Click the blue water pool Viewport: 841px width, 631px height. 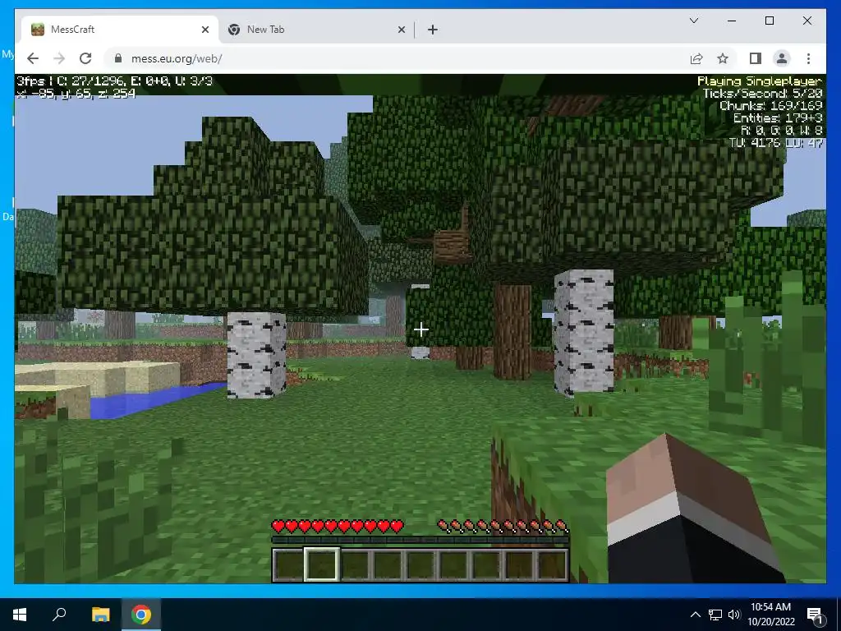pyautogui.click(x=155, y=400)
